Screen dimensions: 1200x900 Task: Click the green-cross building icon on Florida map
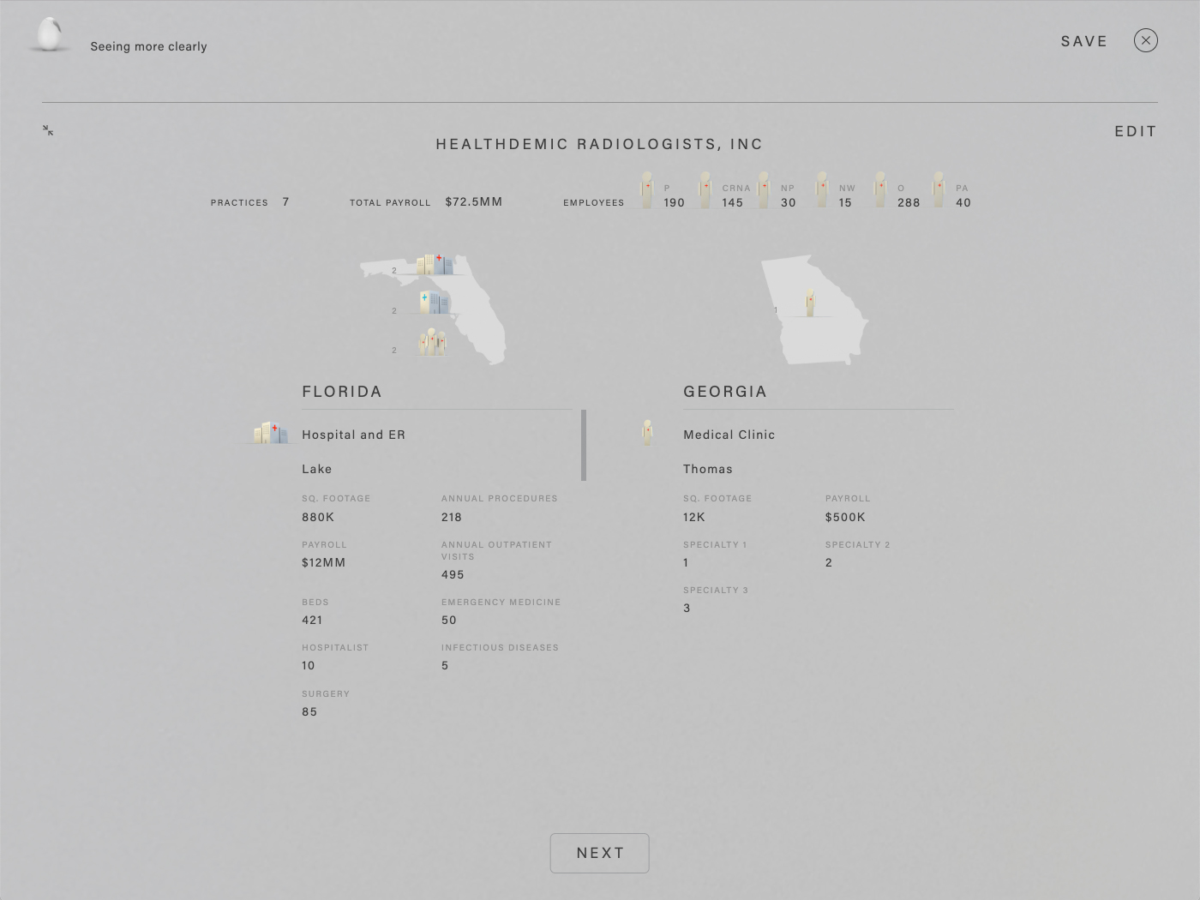[x=435, y=302]
